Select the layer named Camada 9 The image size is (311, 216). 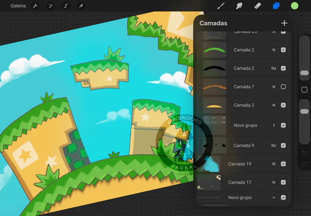(x=244, y=145)
